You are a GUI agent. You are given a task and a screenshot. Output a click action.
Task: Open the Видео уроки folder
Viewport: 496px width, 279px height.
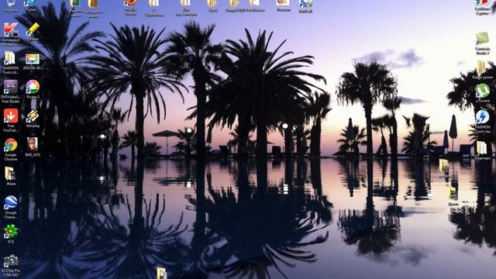[482, 70]
